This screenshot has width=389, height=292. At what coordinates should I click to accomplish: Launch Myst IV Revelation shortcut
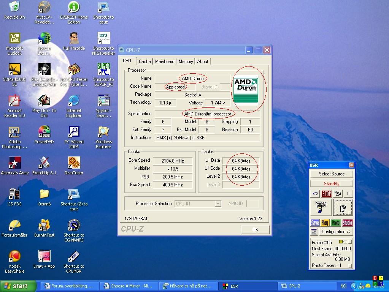coord(44,13)
